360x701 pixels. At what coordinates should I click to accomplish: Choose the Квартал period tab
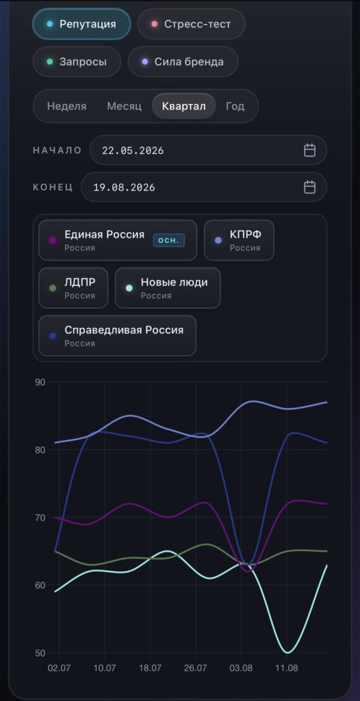[184, 106]
